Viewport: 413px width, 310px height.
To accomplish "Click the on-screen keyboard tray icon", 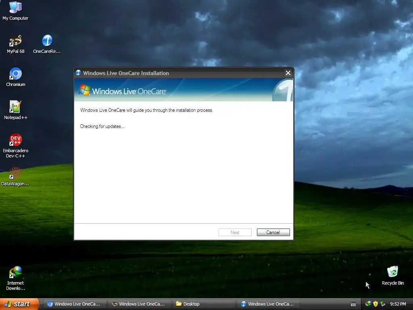I will click(x=353, y=304).
